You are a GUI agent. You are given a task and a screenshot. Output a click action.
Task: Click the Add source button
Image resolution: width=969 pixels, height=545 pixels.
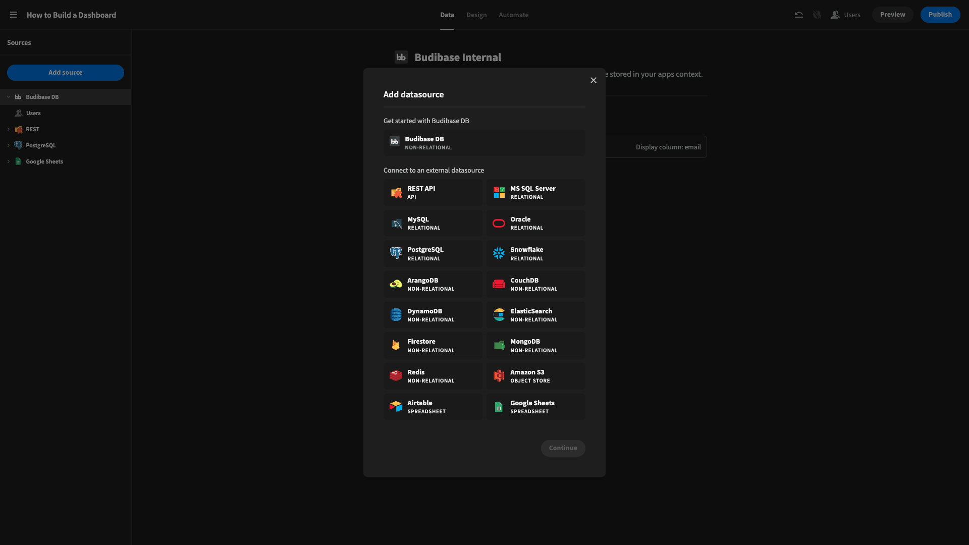66,73
